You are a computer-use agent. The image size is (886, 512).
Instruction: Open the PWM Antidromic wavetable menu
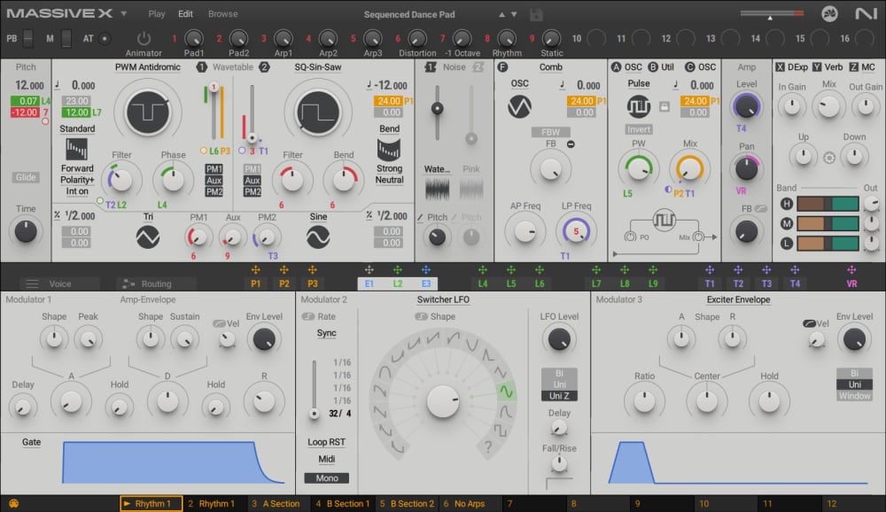click(x=147, y=66)
